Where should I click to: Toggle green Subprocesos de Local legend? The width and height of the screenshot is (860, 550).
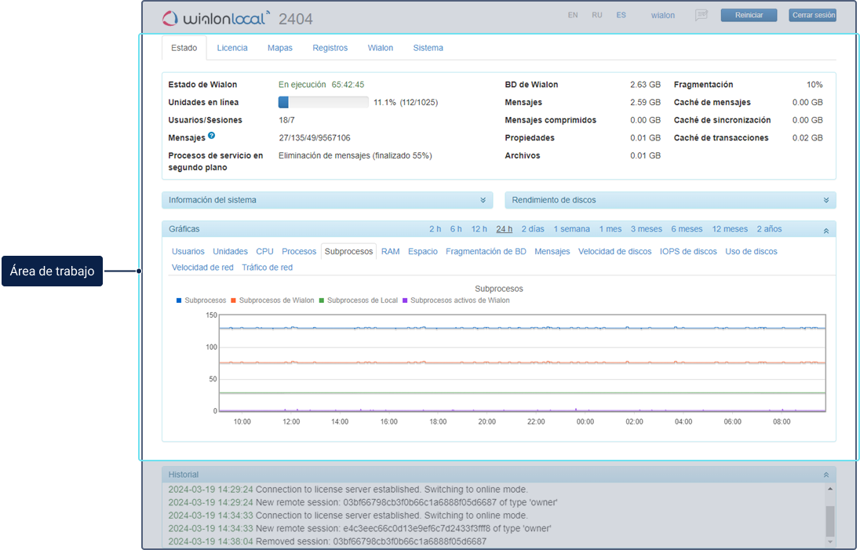tap(358, 300)
